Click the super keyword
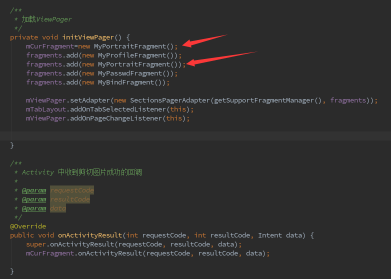Viewport: 391px width, 279px height. tap(36, 244)
